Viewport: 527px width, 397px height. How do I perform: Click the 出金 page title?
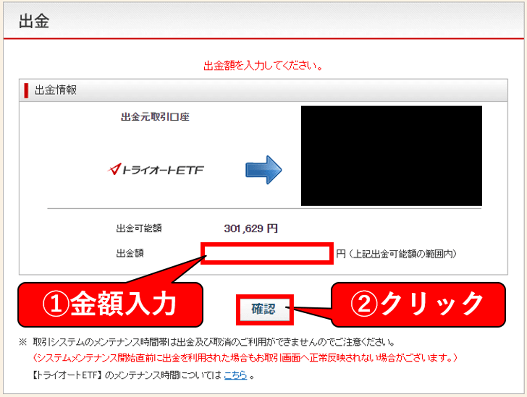pyautogui.click(x=34, y=22)
